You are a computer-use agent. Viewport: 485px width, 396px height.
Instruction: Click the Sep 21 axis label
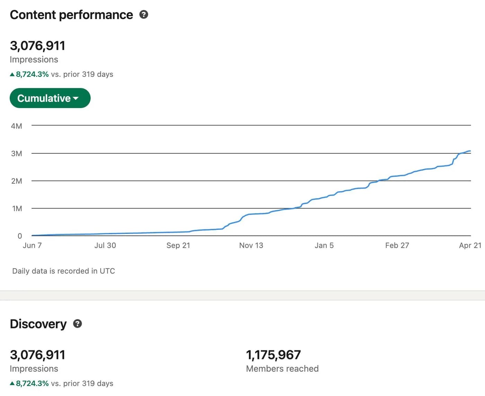click(x=178, y=245)
